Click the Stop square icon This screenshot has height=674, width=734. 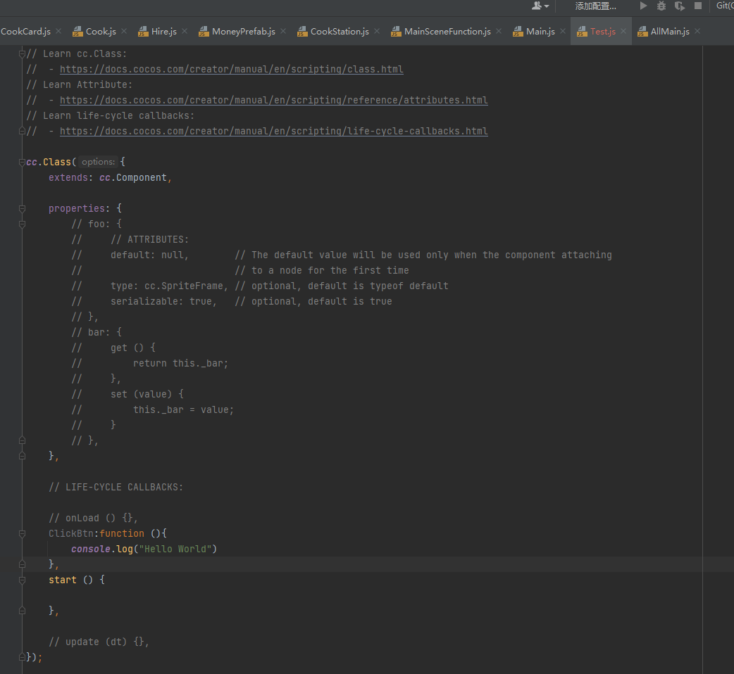click(x=698, y=6)
